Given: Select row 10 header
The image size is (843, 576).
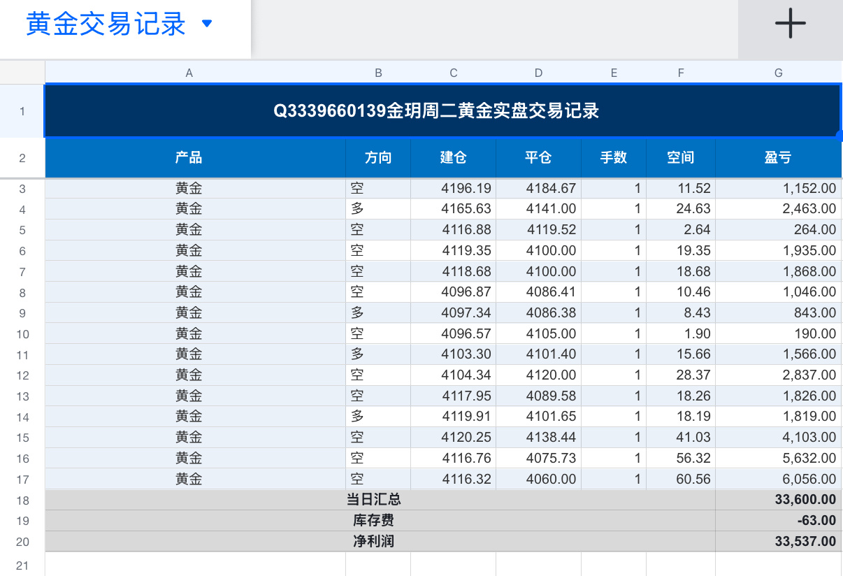Looking at the screenshot, I should [22, 333].
